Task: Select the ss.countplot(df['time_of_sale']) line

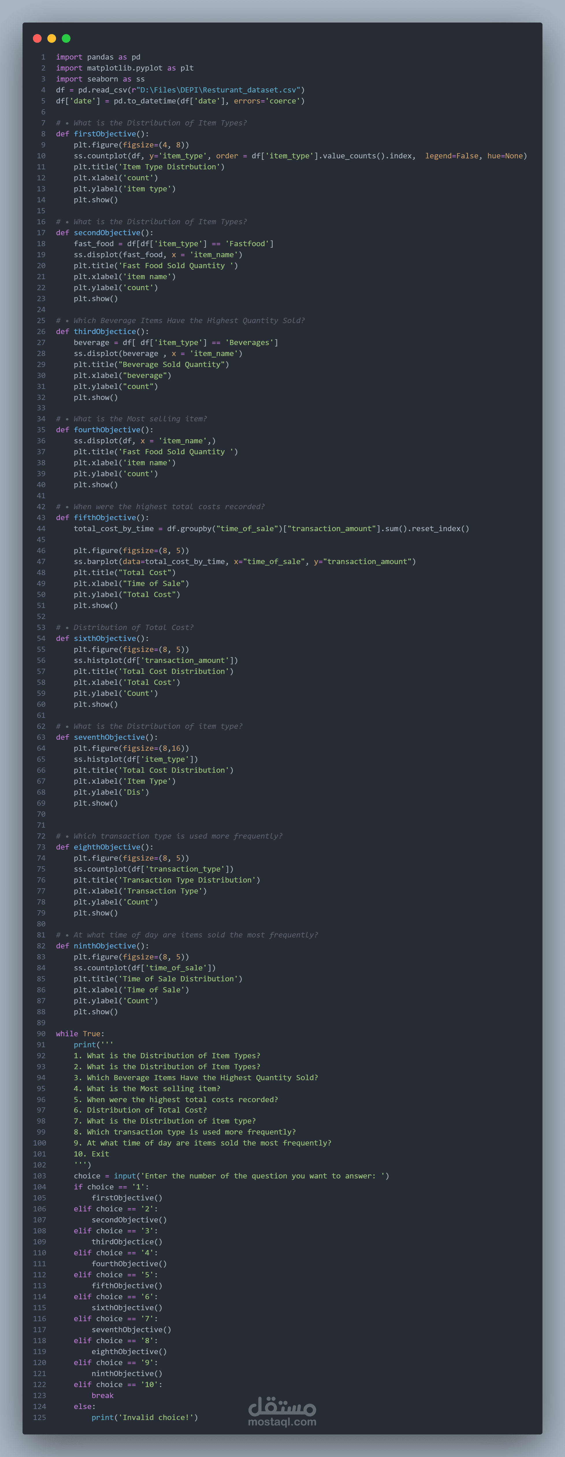Action: (145, 968)
